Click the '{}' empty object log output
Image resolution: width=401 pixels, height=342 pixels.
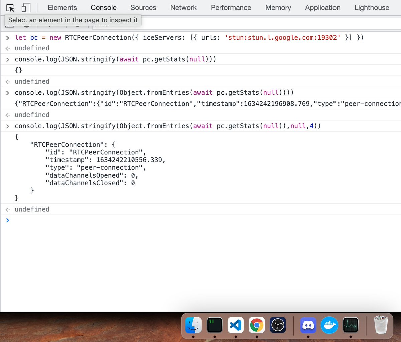click(x=18, y=70)
